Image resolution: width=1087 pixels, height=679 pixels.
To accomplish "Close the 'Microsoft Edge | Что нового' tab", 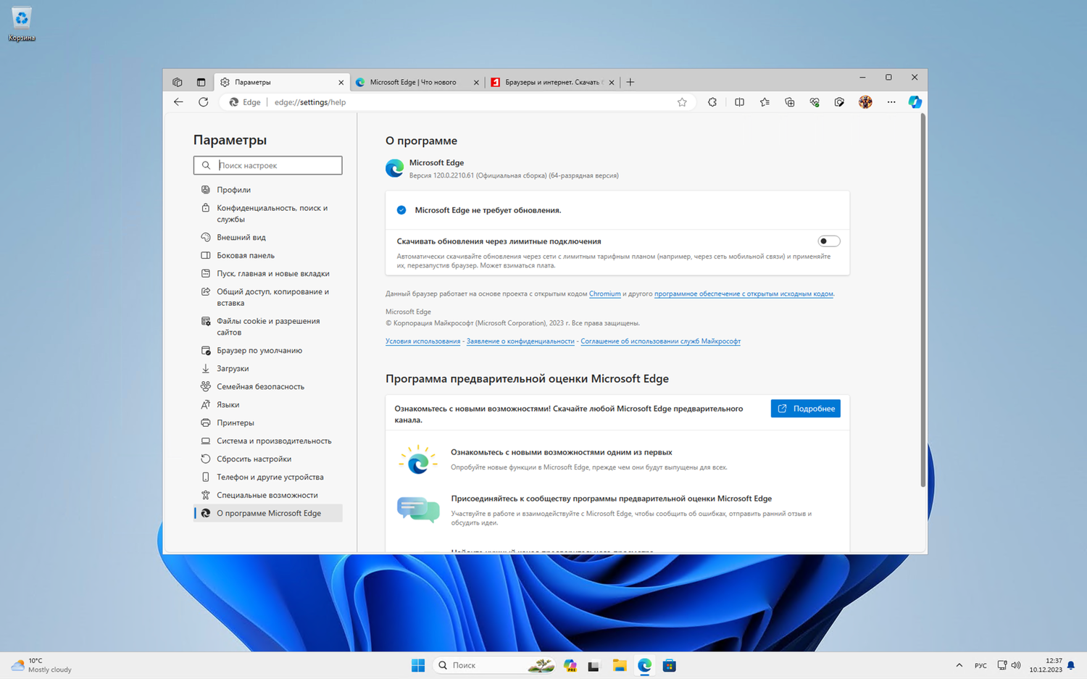I will [476, 83].
